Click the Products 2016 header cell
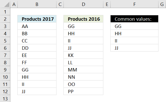This screenshot has height=102, width=166. (83, 19)
